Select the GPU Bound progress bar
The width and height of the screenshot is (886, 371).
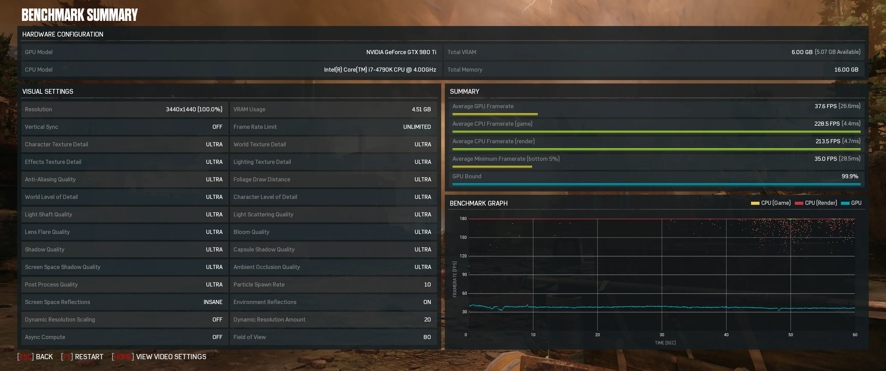point(656,184)
